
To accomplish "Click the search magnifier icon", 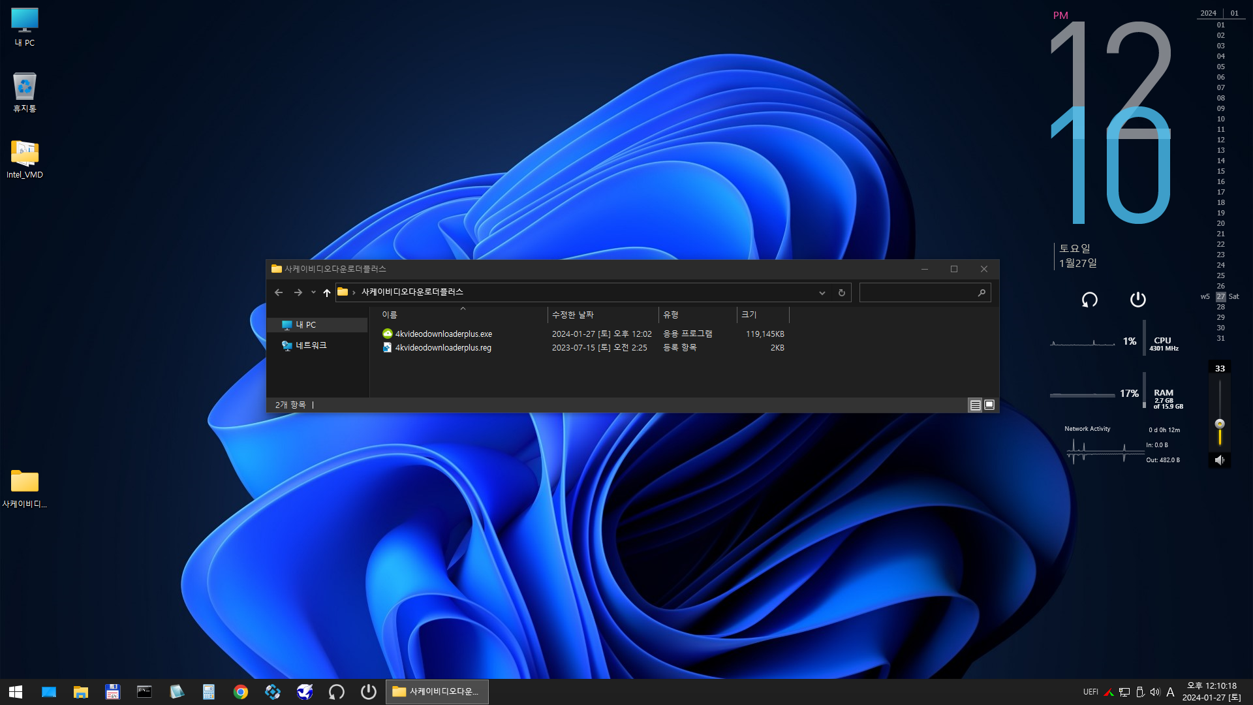I will (982, 293).
